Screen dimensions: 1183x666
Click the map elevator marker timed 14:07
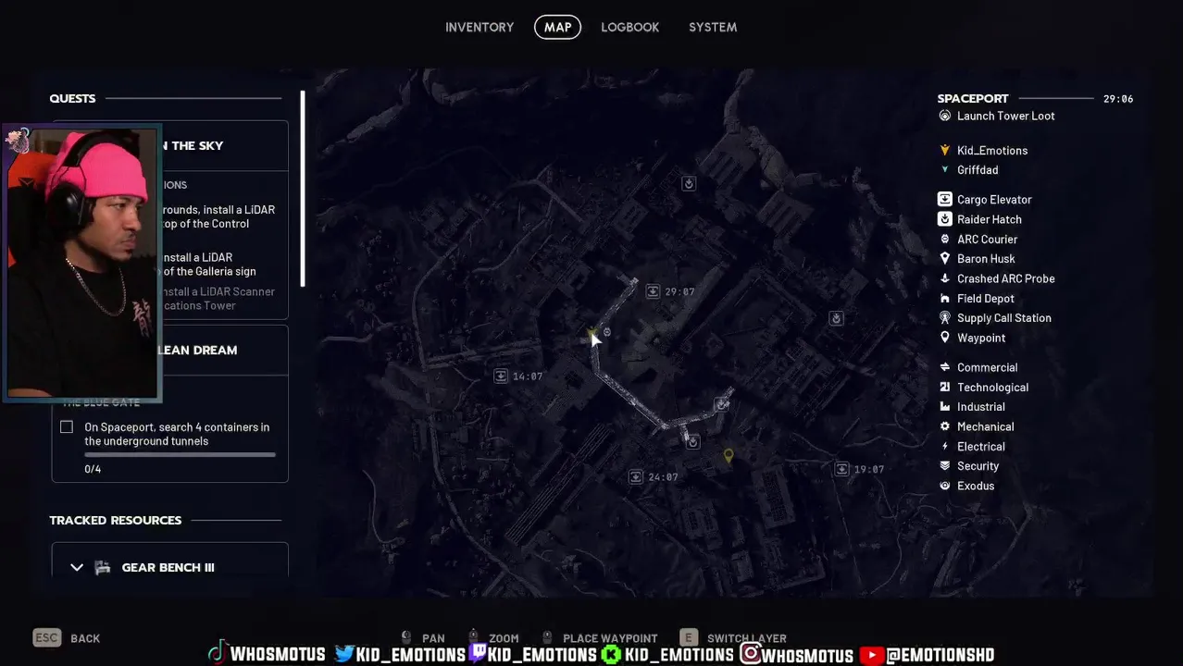point(501,376)
